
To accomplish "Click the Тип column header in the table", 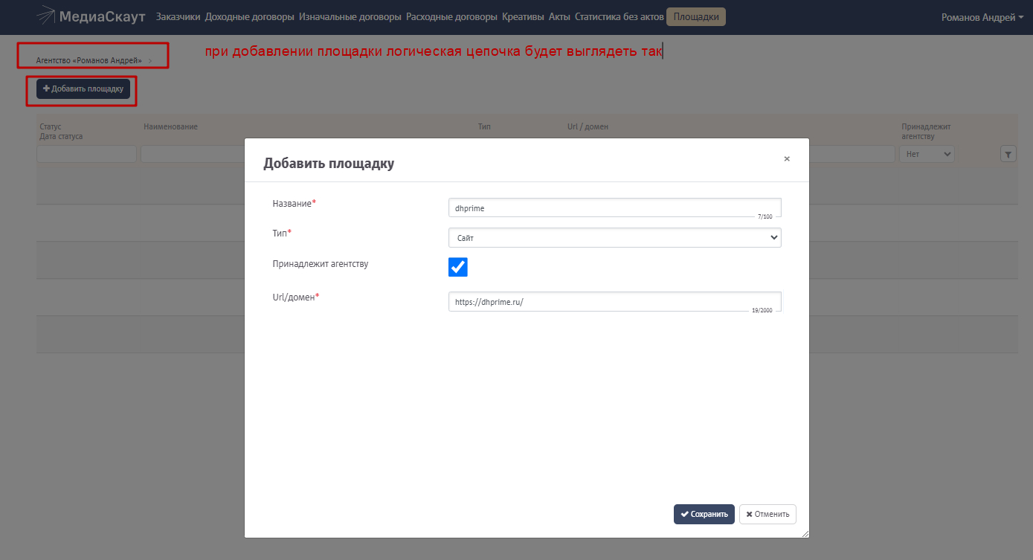I will 484,127.
